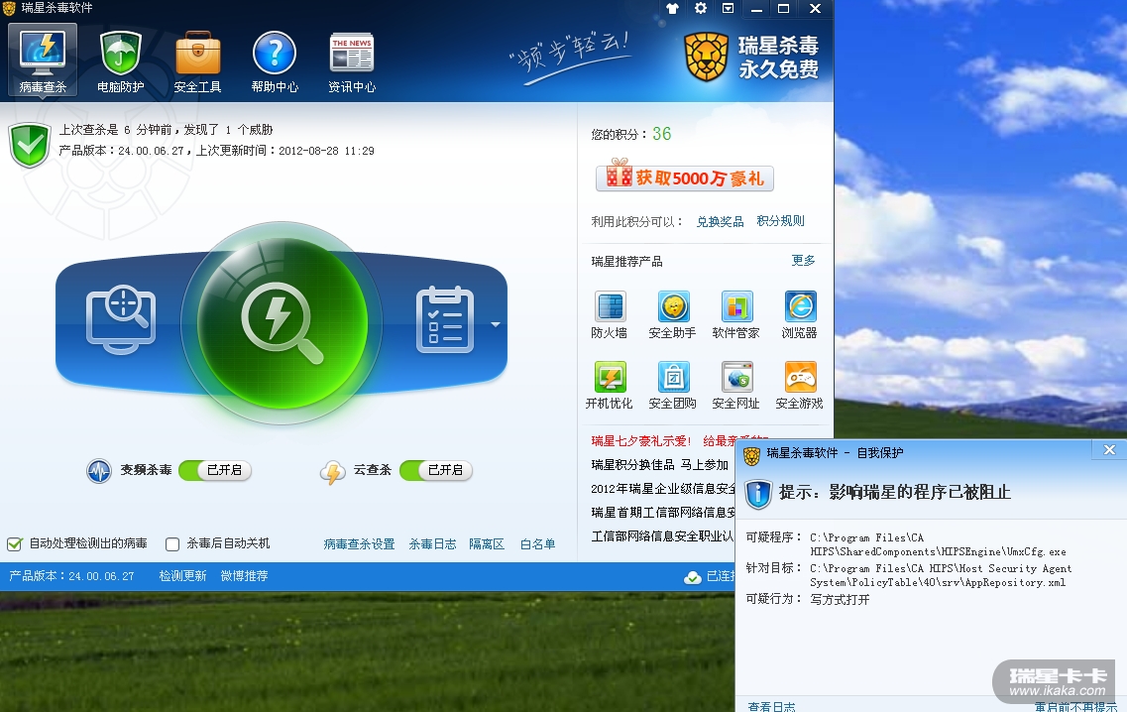Click the green shield status icon
The width and height of the screenshot is (1127, 712).
click(30, 145)
